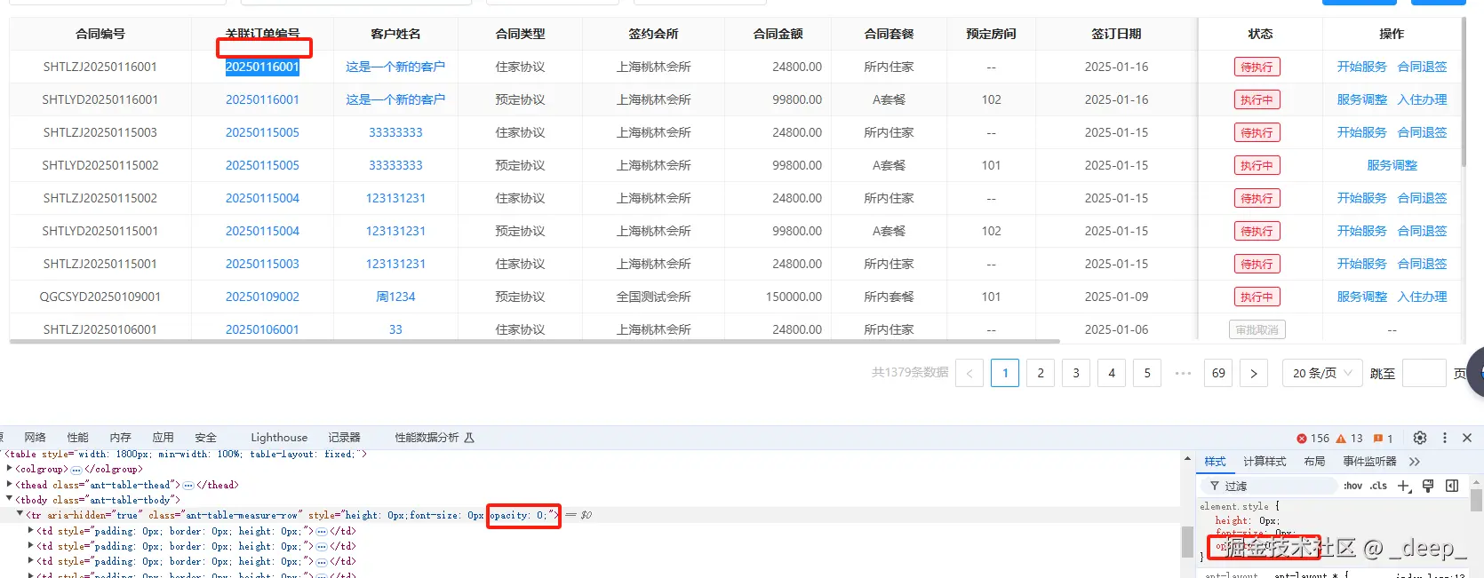Click the warning count 13 indicator

pos(1350,438)
